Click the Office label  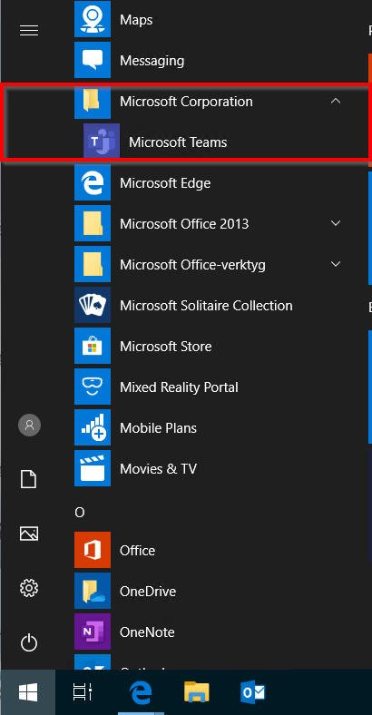point(137,551)
